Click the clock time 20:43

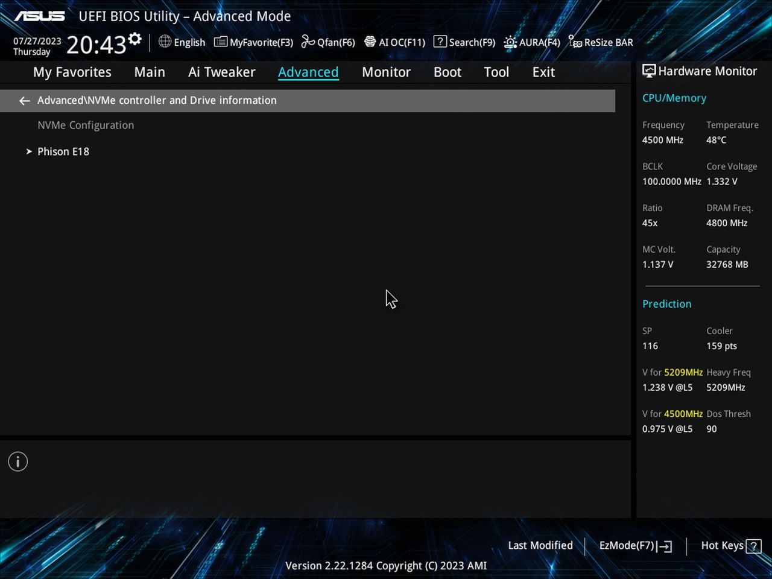(x=96, y=45)
